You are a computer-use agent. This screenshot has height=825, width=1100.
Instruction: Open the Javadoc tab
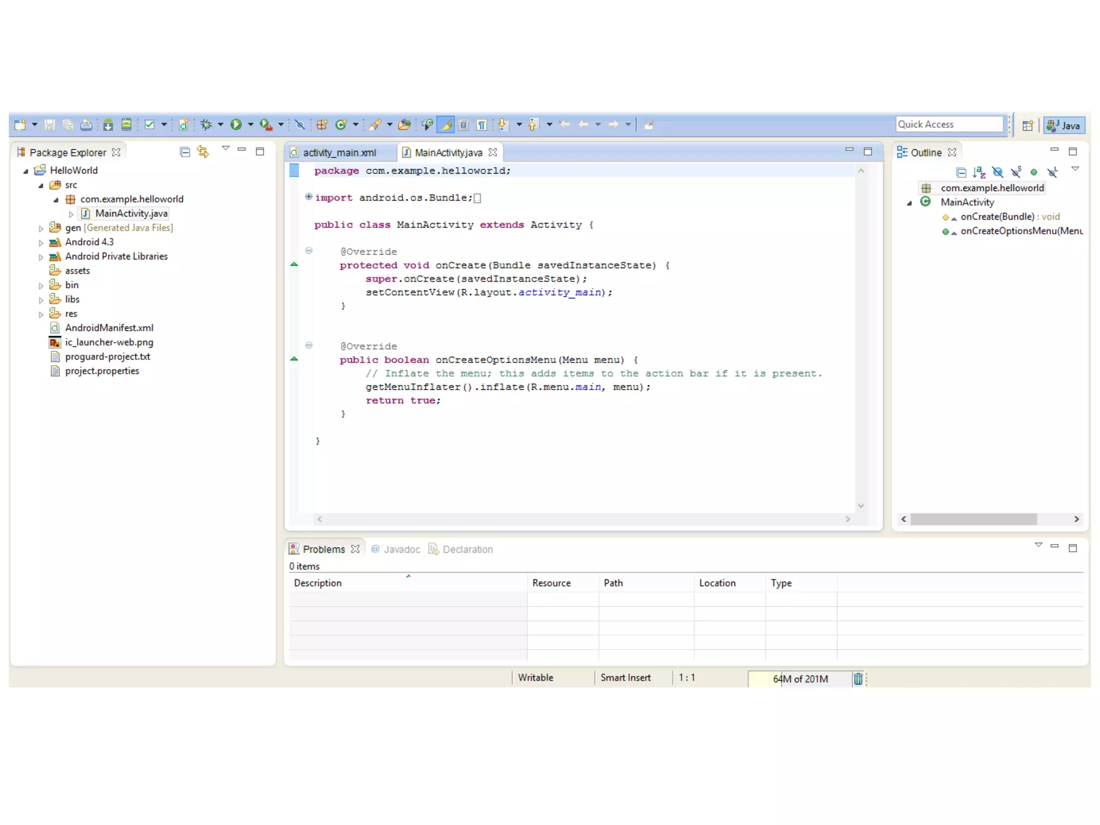pyautogui.click(x=401, y=549)
